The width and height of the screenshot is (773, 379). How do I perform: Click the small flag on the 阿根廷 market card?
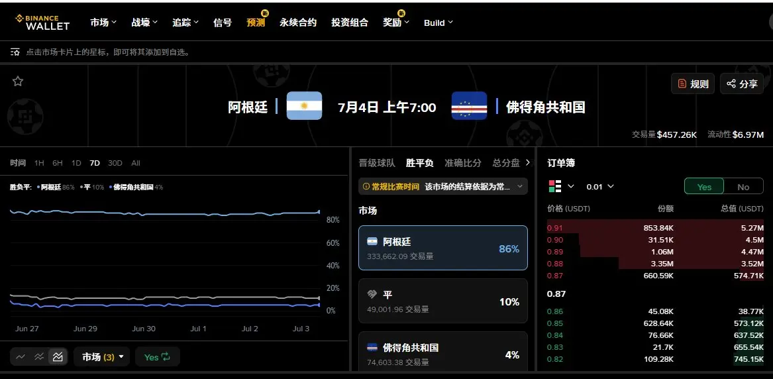372,241
